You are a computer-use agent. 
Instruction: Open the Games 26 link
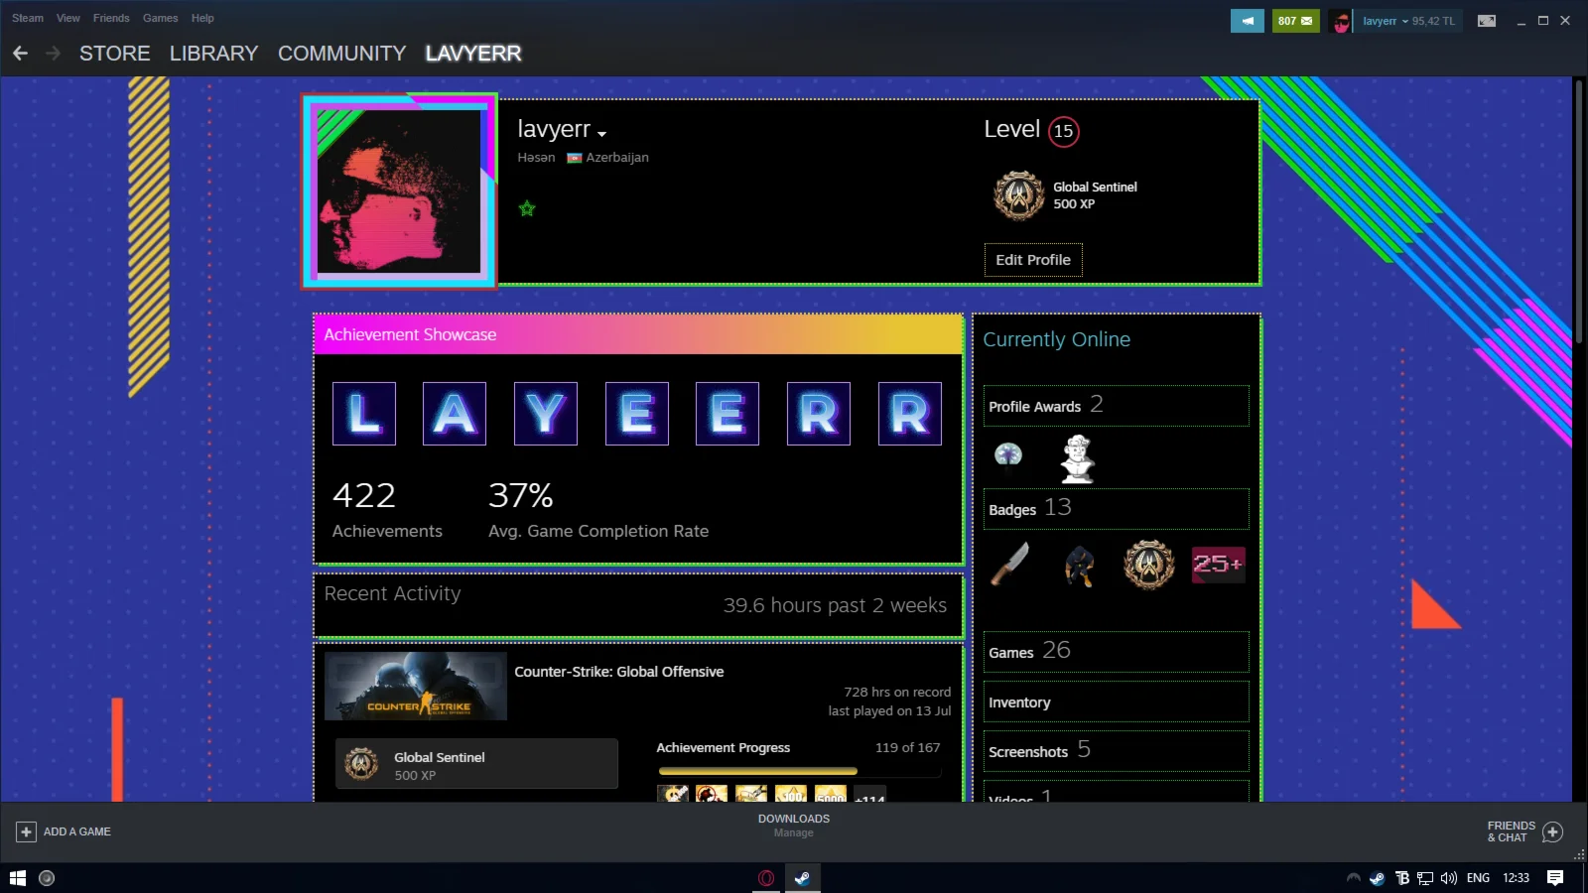[x=1117, y=652]
